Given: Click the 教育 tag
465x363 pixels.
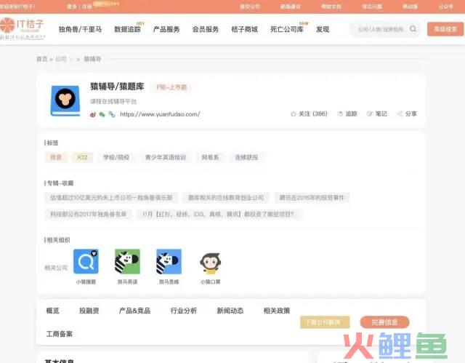Looking at the screenshot, I should pos(56,158).
